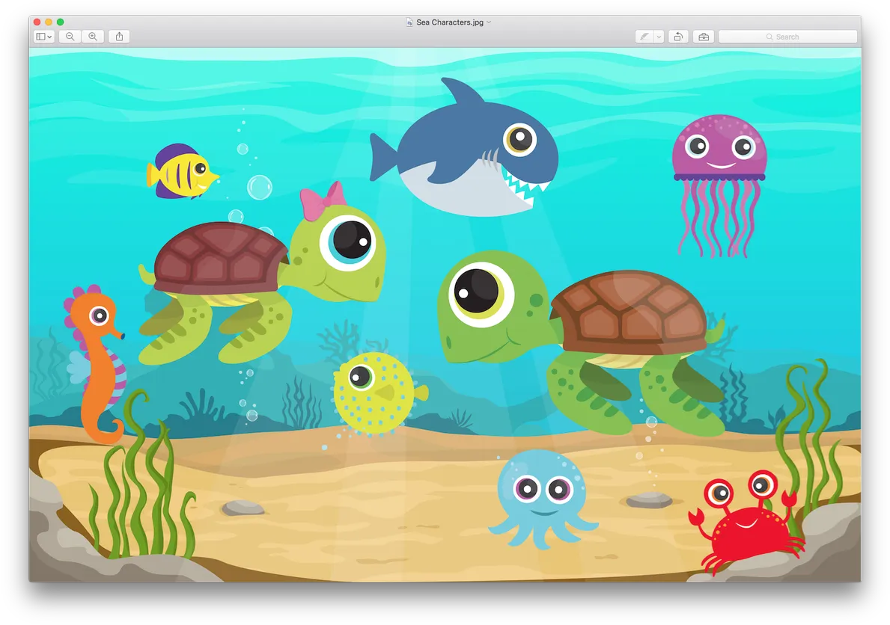Open the Share menu icon

pyautogui.click(x=119, y=37)
